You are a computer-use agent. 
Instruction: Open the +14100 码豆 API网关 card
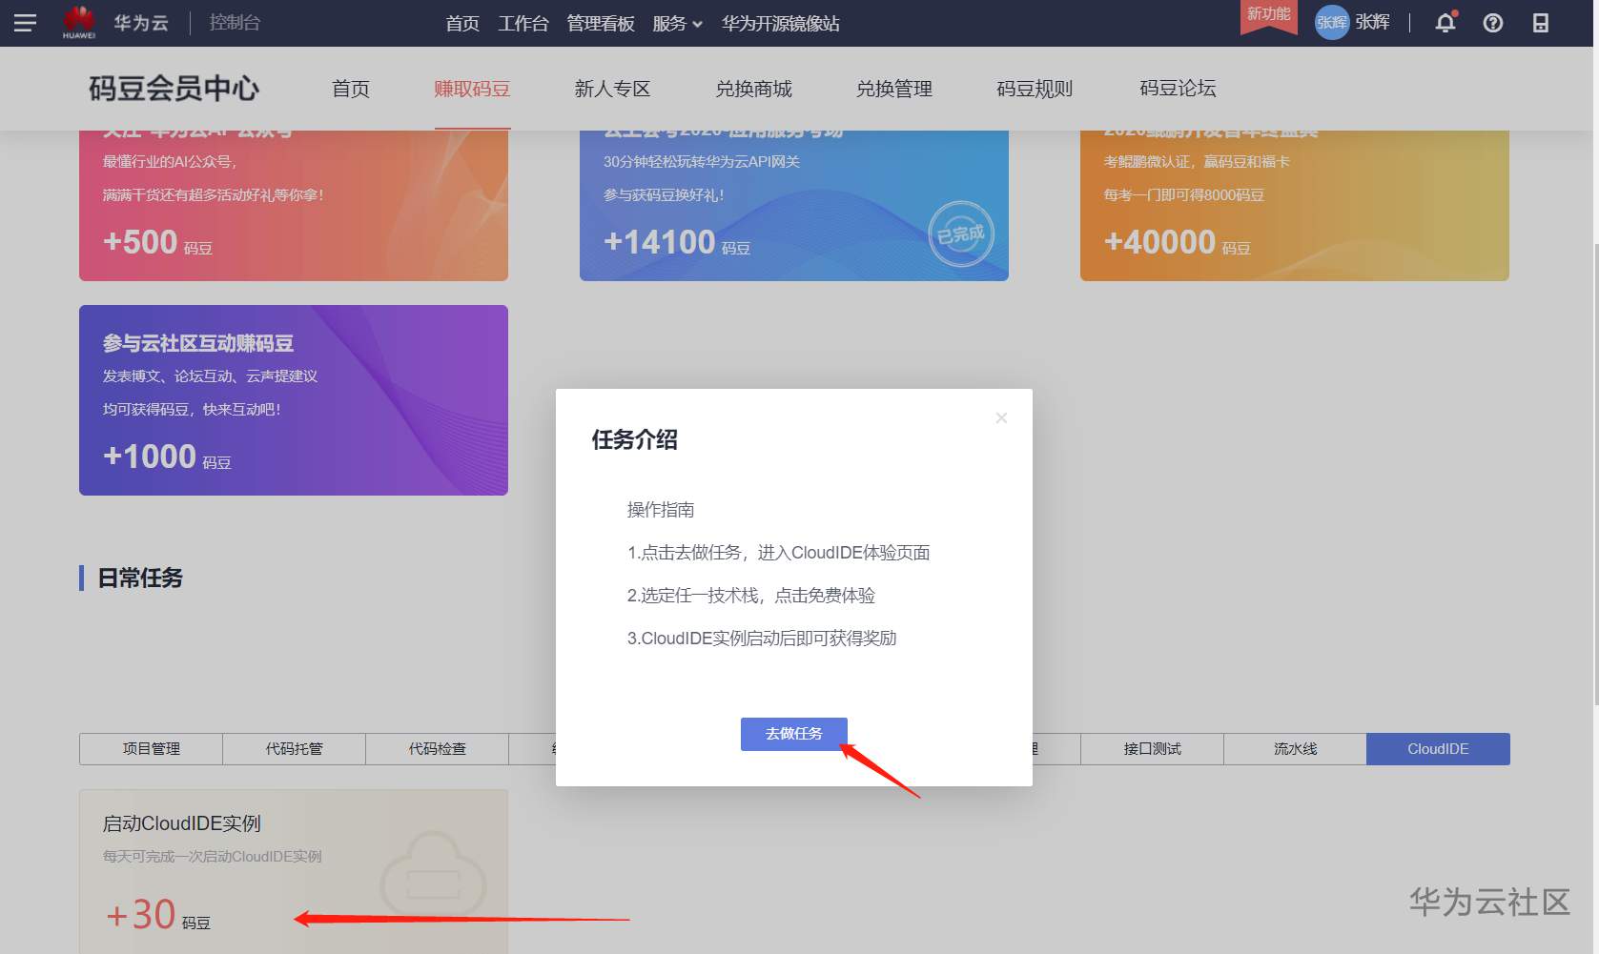(x=794, y=205)
